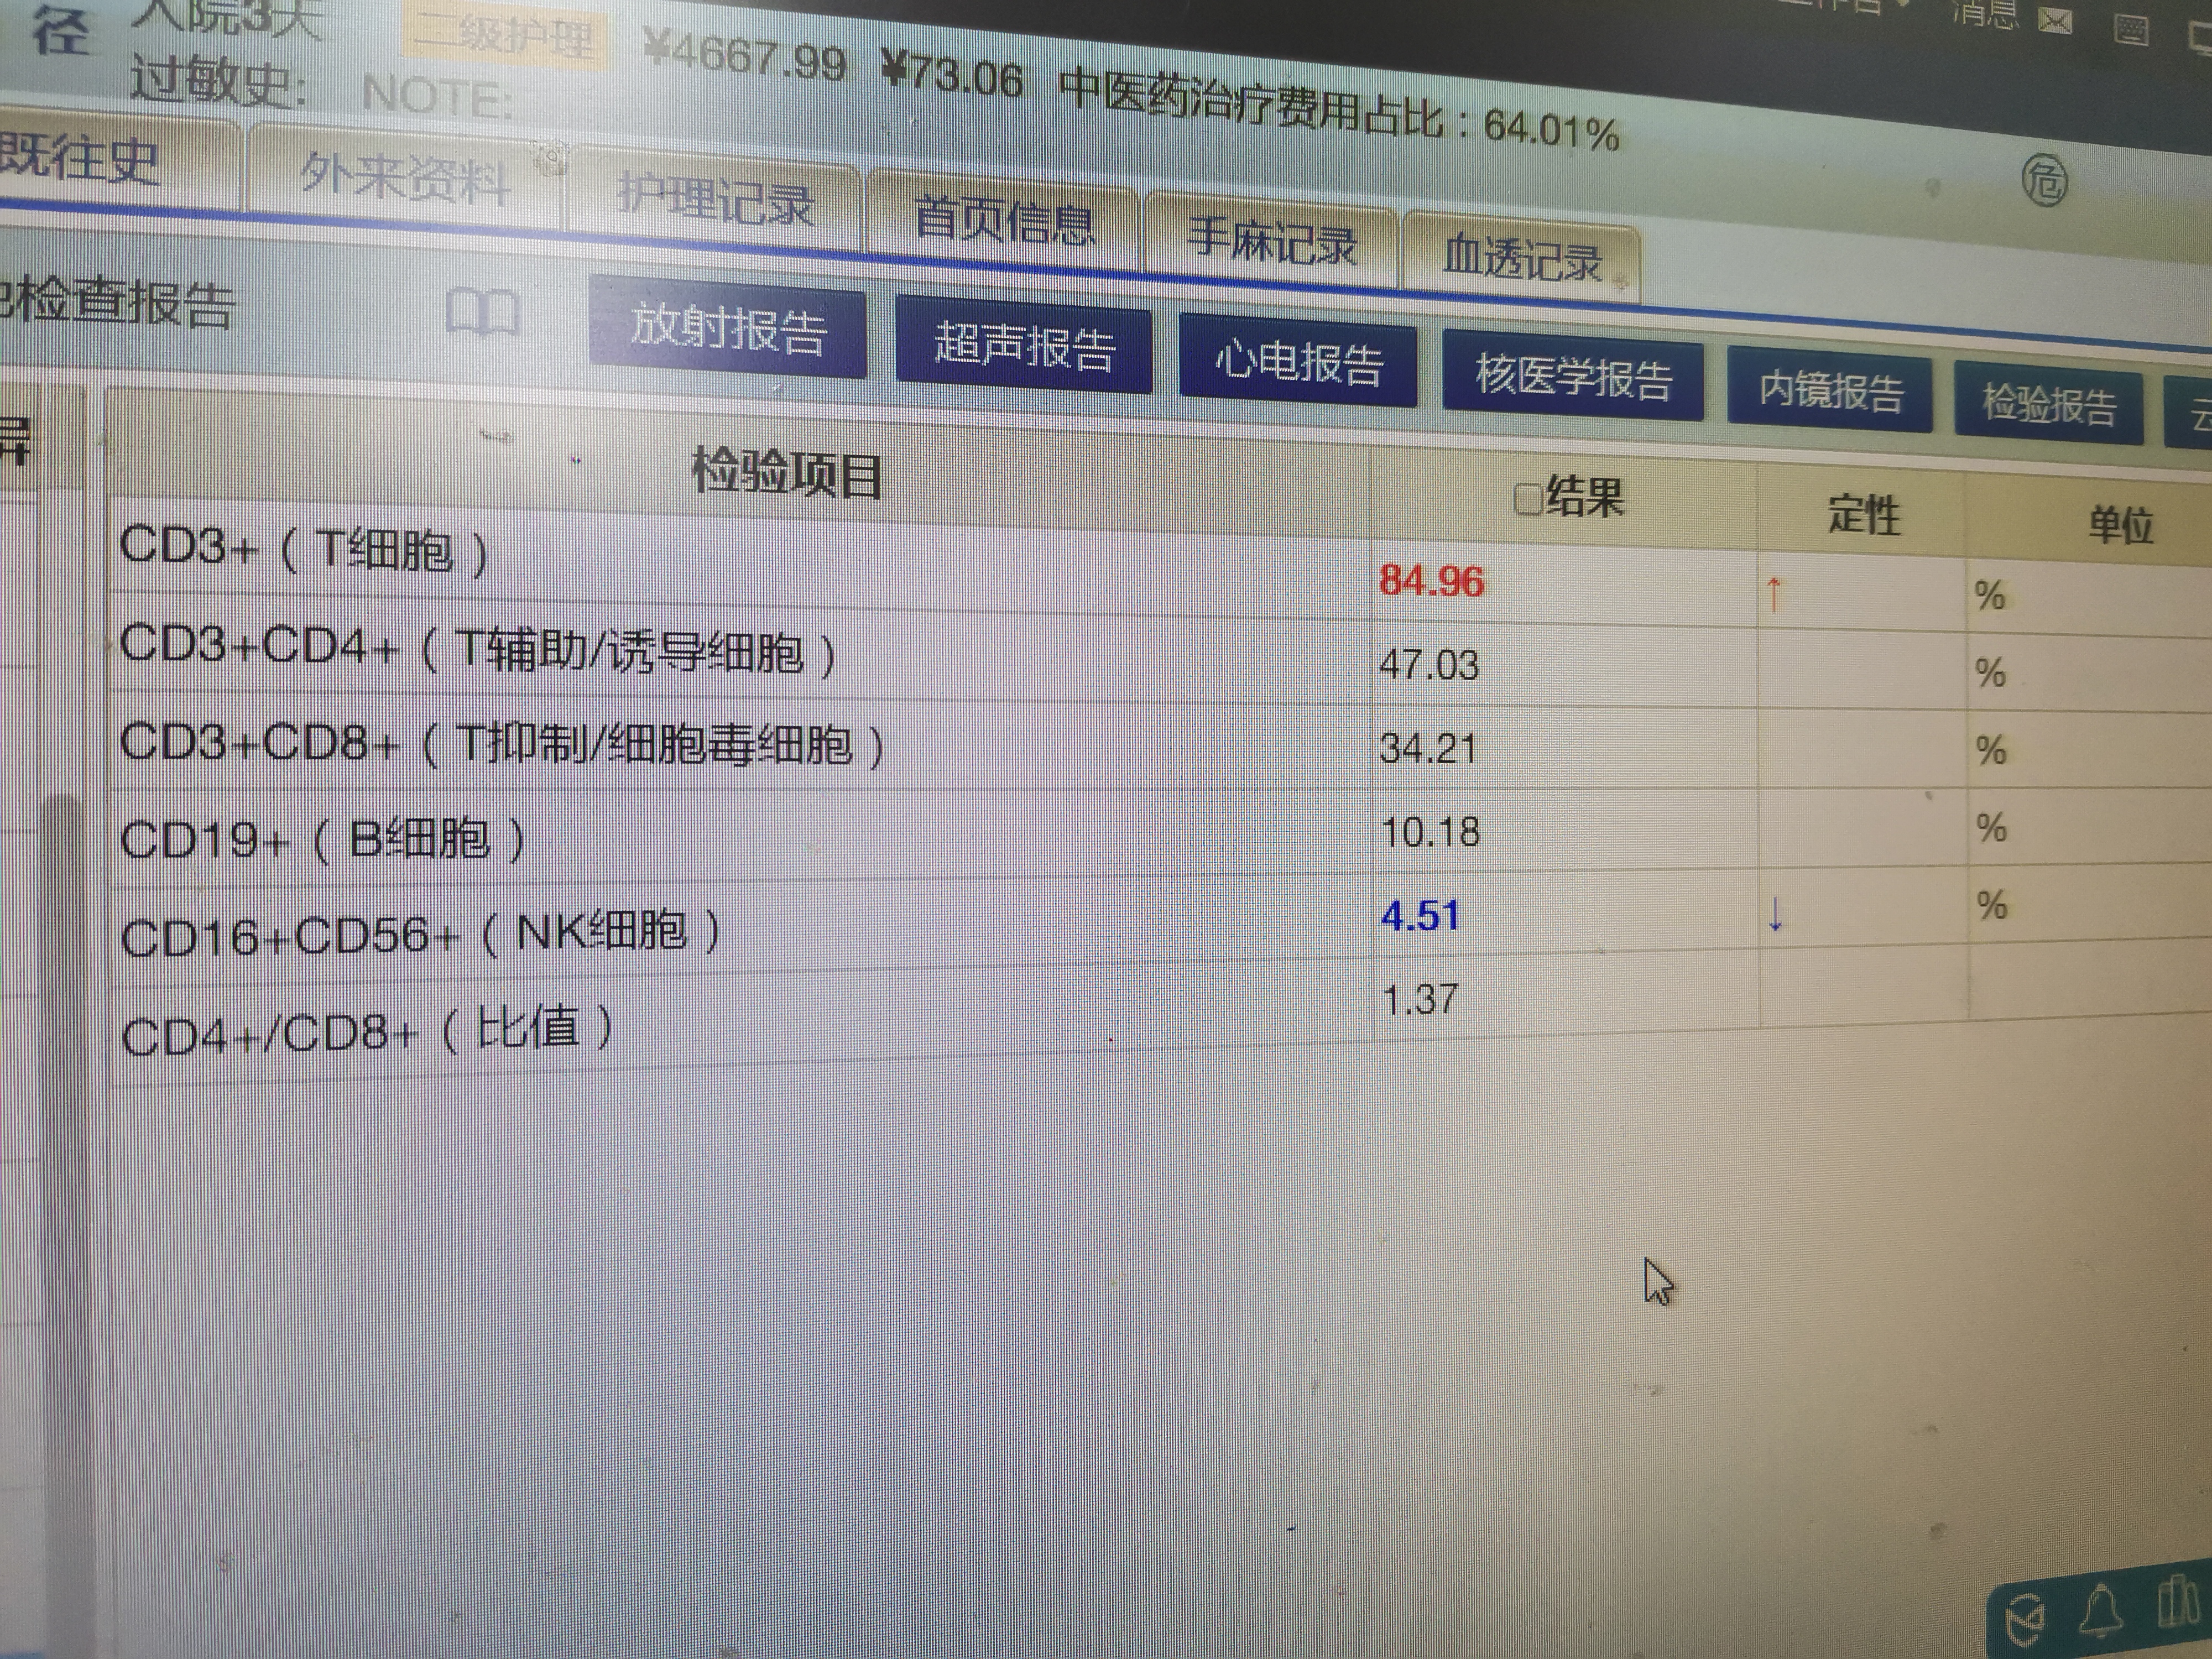Screen dimensions: 2212x1659
Task: Click the 心电报告 button
Action: [1297, 363]
